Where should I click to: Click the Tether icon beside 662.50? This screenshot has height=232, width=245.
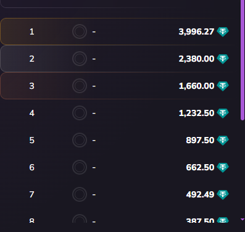(223, 167)
